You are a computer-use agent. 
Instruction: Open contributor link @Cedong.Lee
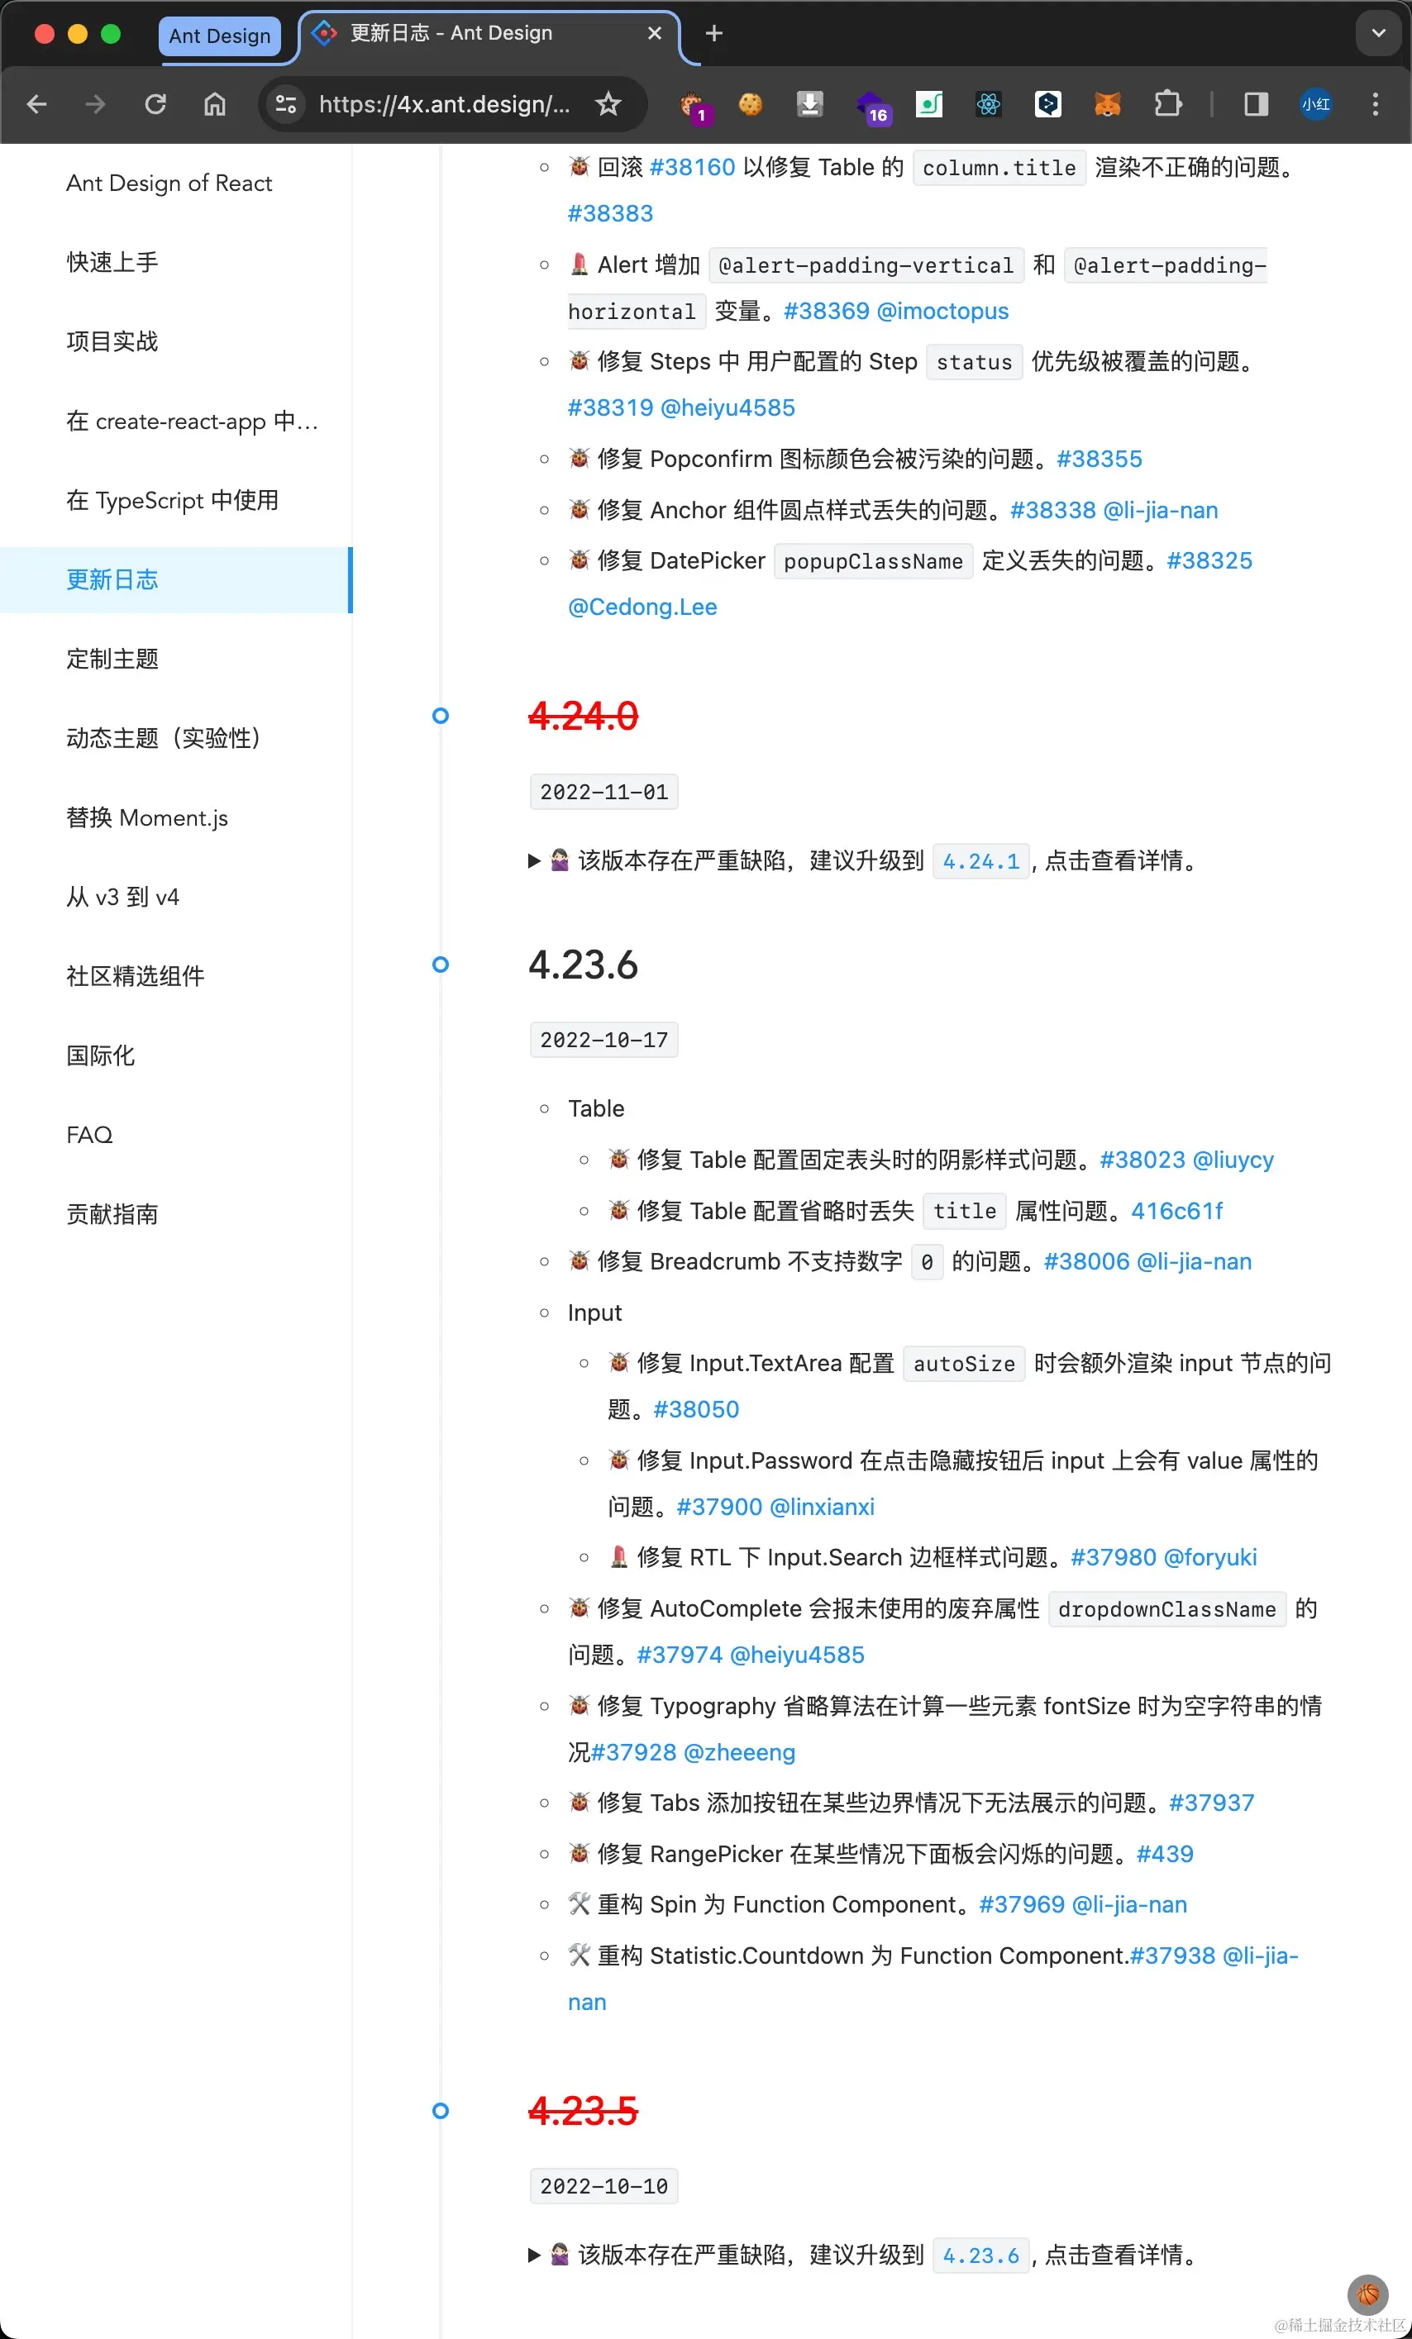click(x=643, y=607)
